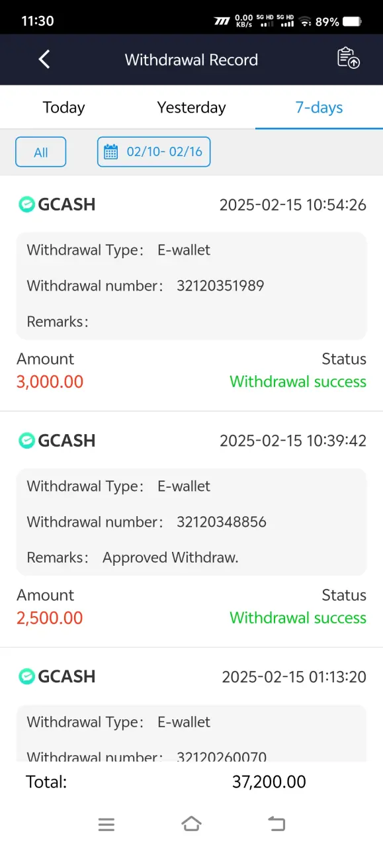383x847 pixels.
Task: Open the withdrawal record numbered 32120351989
Action: tap(191, 286)
